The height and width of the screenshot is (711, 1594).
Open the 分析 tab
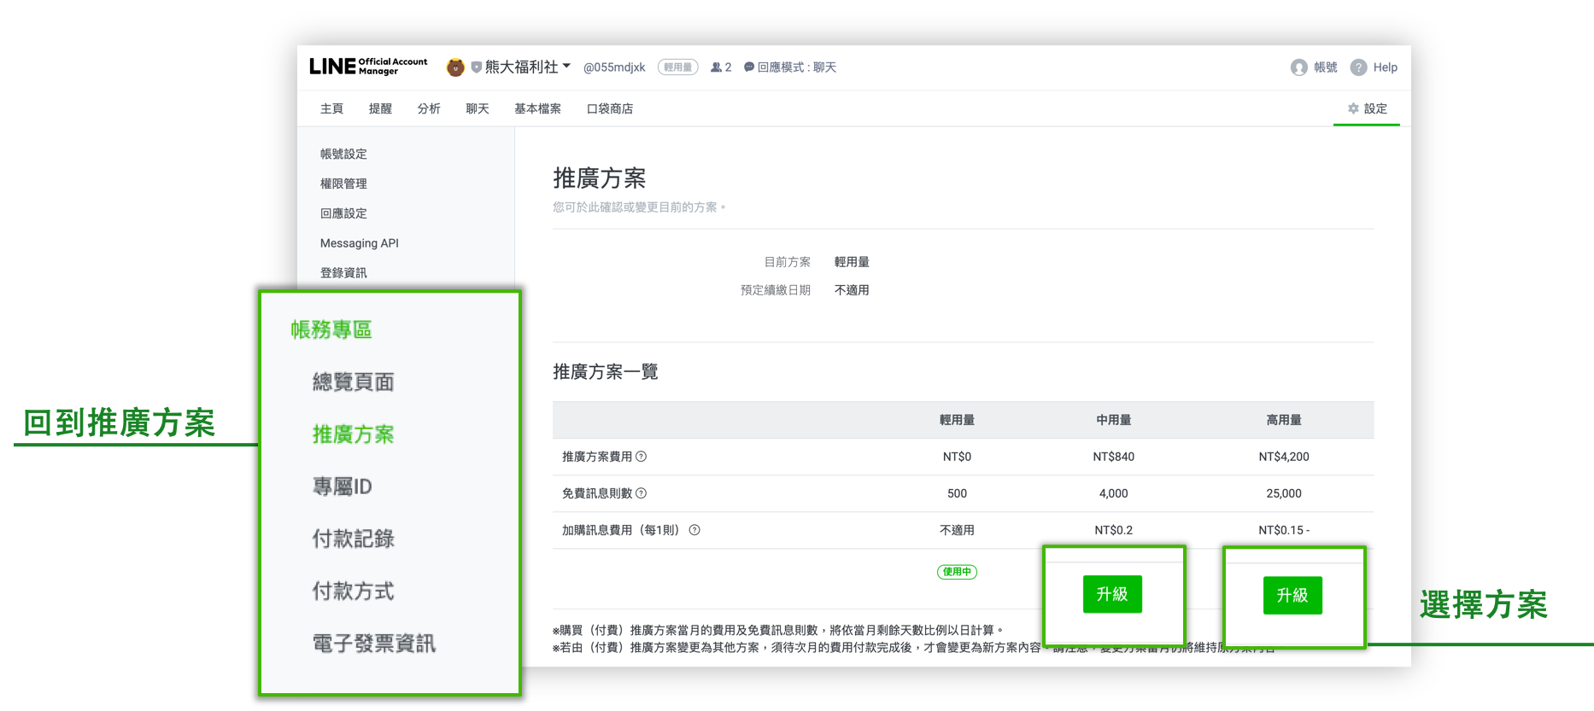[429, 108]
